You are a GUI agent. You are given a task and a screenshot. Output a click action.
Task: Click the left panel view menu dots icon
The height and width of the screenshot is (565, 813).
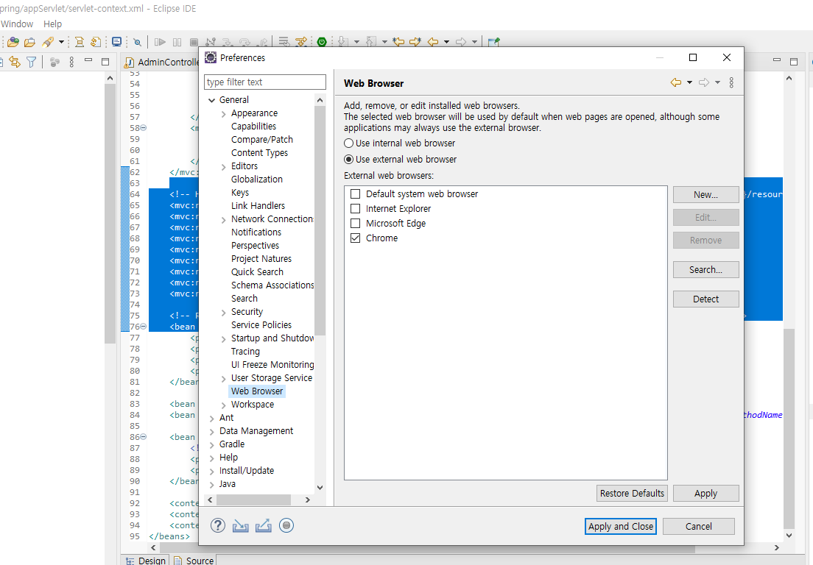click(71, 62)
